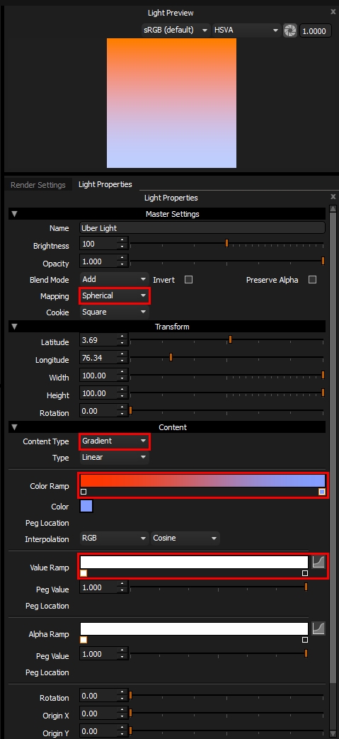
Task: Increase Brightness with the stepper up arrow
Action: (122, 240)
